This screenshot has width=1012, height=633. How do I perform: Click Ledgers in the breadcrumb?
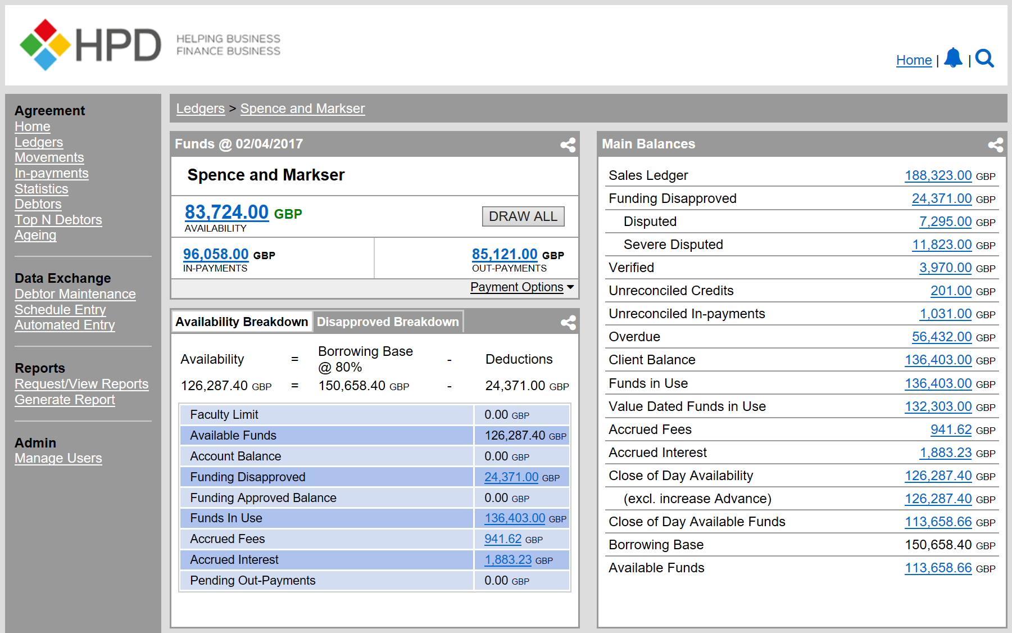pos(201,108)
